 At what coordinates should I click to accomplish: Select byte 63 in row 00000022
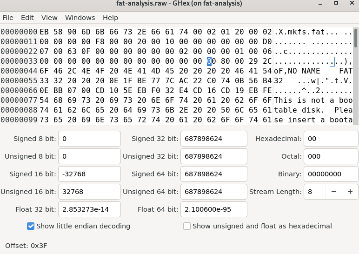pyautogui.click(x=72, y=52)
